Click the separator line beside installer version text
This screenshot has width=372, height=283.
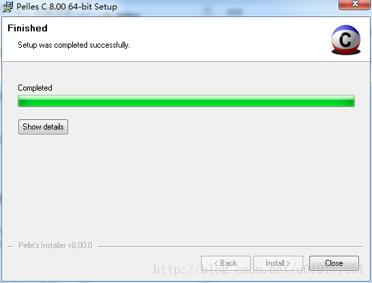point(230,246)
